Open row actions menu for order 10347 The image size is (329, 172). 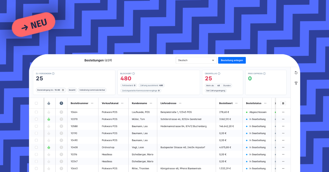click(283, 161)
